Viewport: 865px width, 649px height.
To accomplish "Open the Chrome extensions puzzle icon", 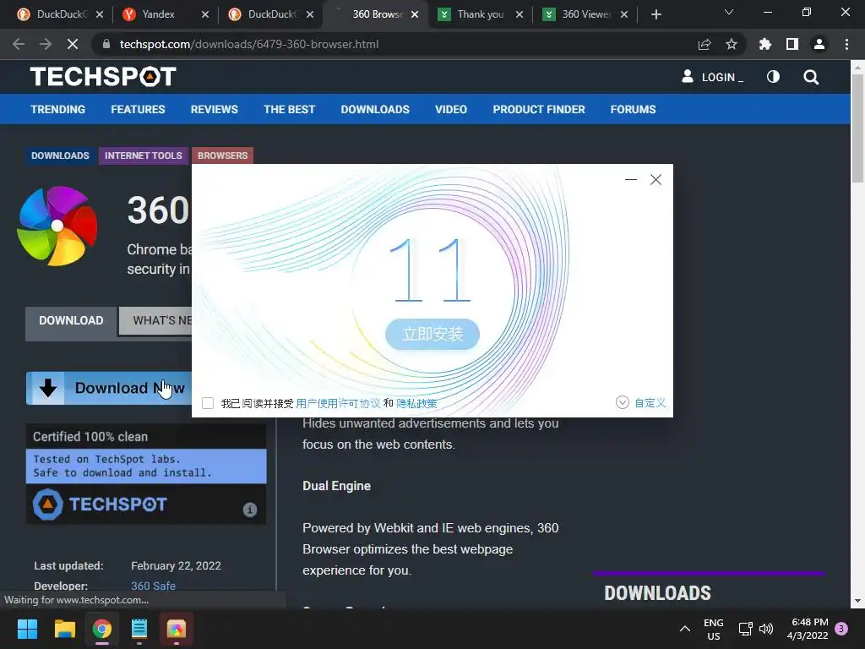I will tap(764, 44).
